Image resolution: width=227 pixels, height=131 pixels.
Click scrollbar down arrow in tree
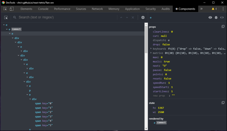[146, 128]
